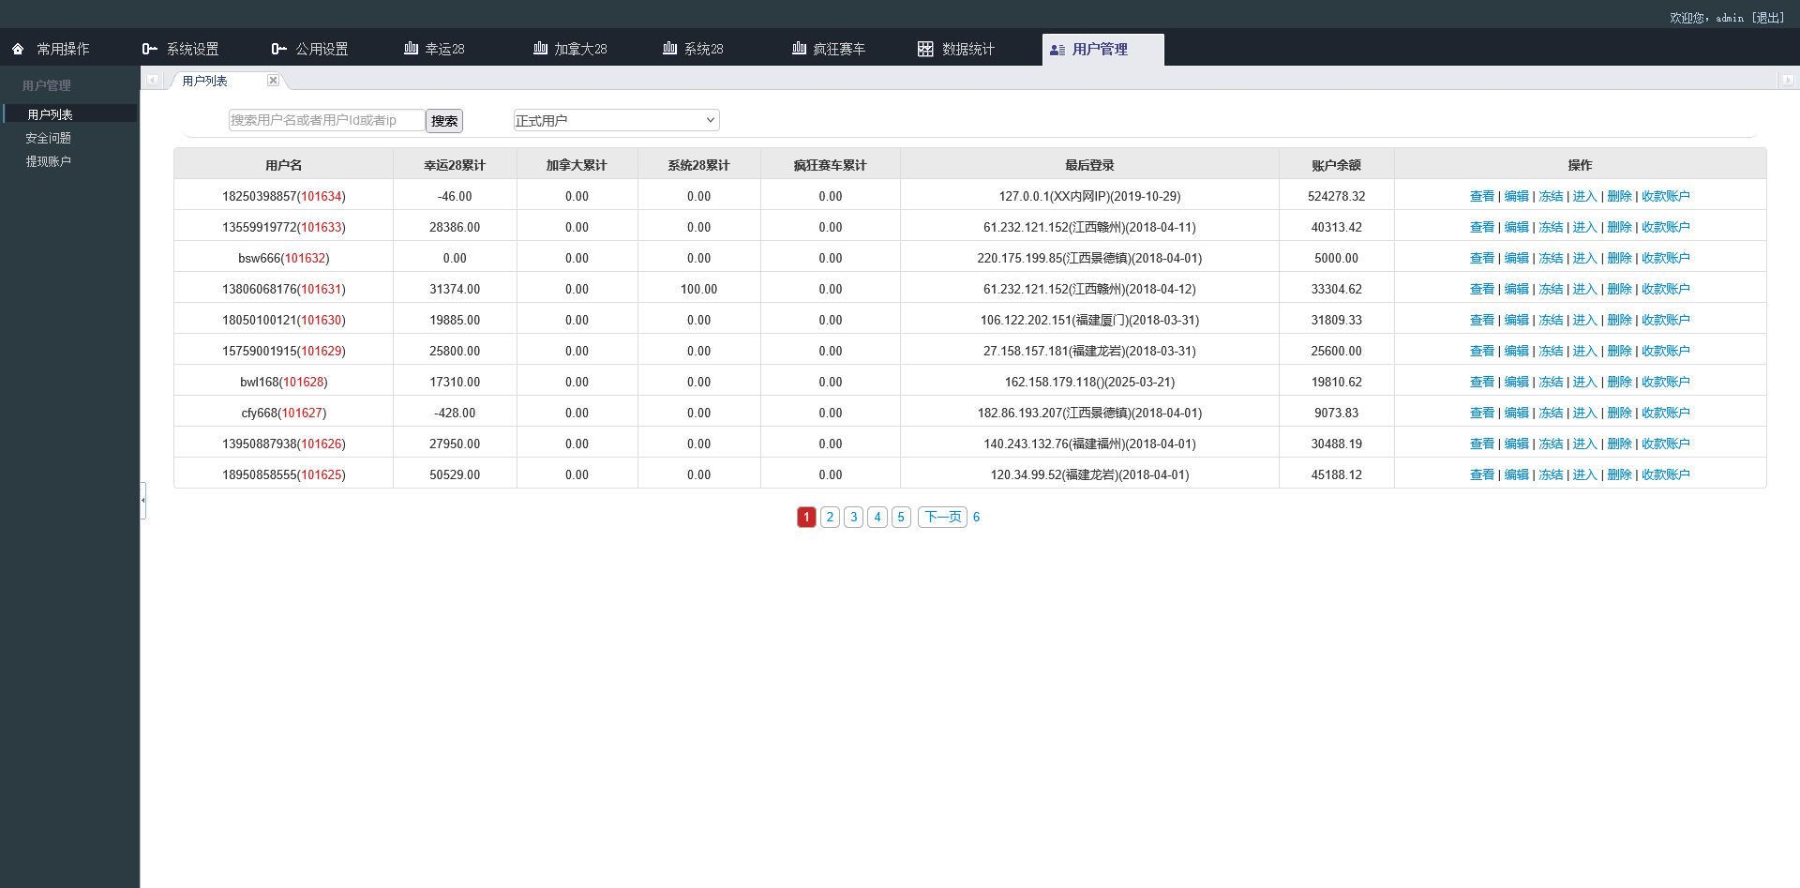The height and width of the screenshot is (888, 1800).
Task: Click the 加拿大28 chart icon
Action: 539,48
